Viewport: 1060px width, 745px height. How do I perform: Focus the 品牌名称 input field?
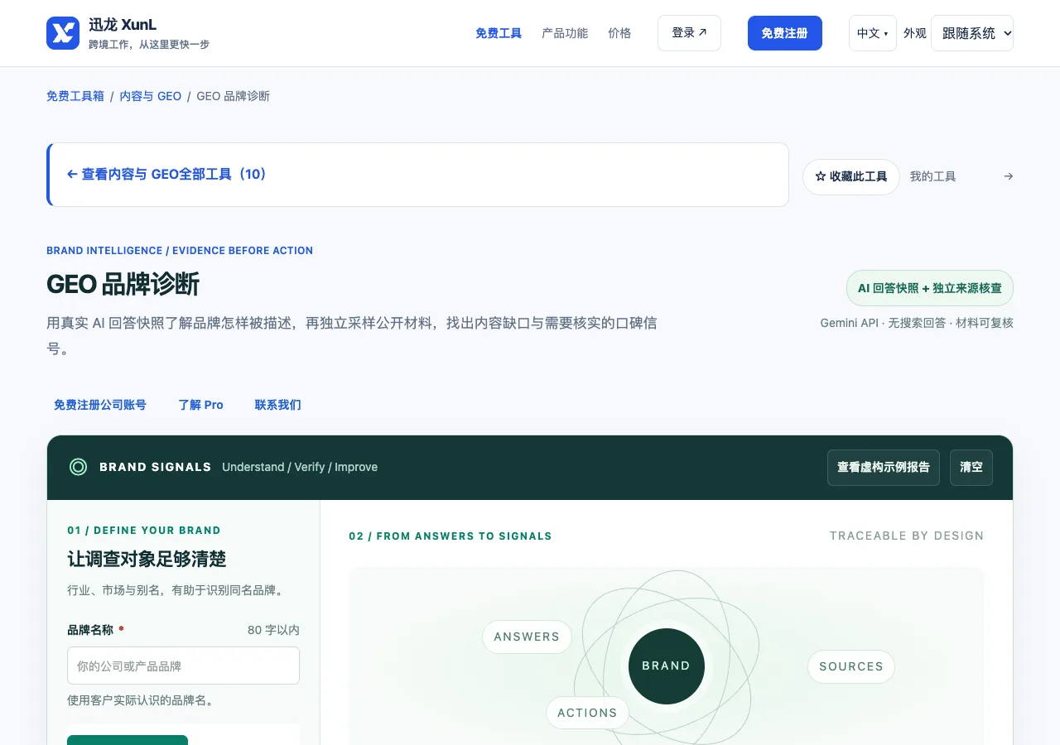[183, 666]
